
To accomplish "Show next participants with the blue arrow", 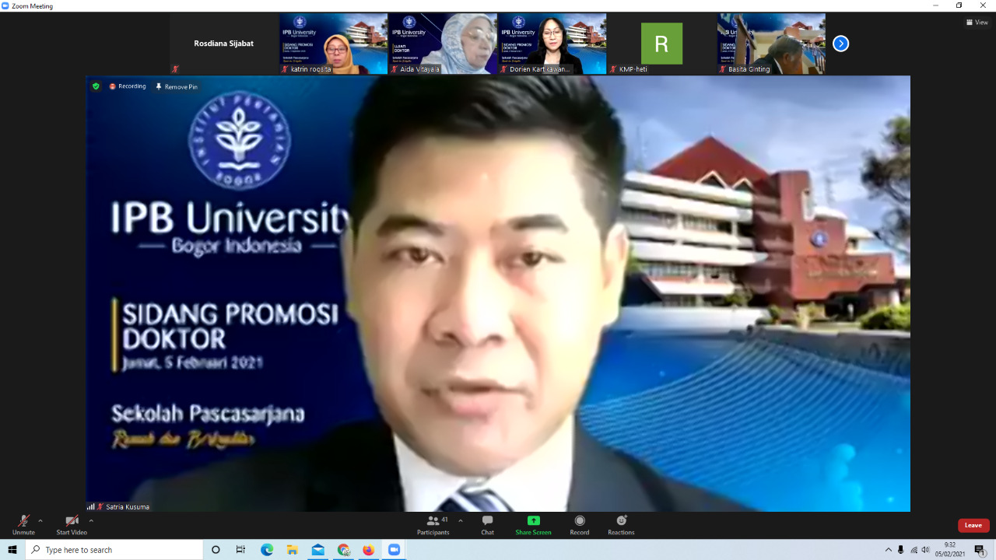I will (840, 44).
